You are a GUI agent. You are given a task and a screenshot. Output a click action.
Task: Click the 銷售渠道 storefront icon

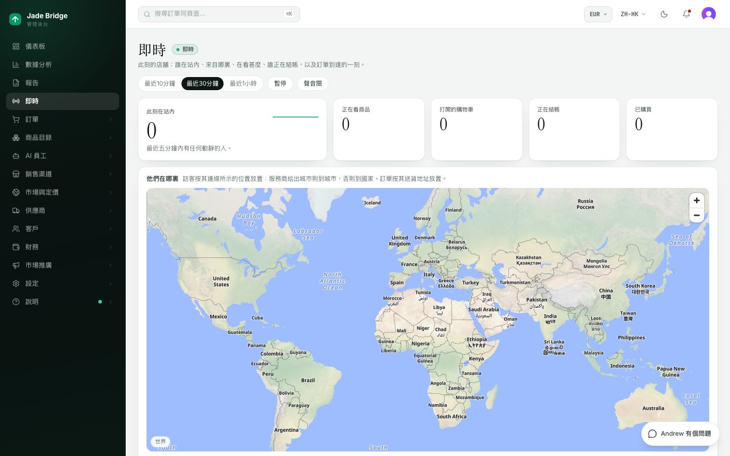(x=16, y=174)
